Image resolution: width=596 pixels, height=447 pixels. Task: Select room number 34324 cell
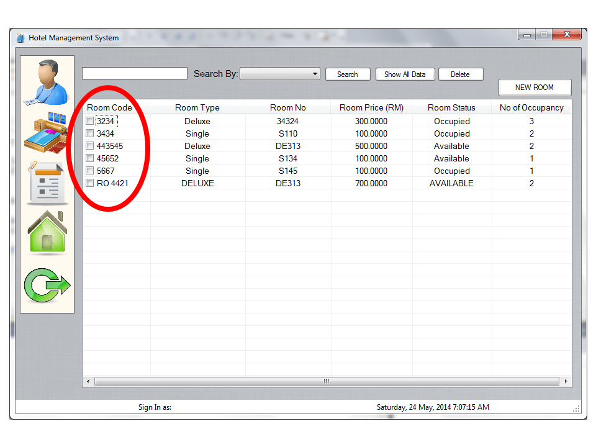[x=287, y=121]
